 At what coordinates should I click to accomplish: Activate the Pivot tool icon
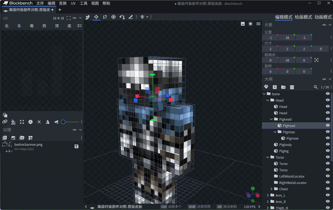(x=114, y=17)
